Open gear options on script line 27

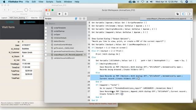click(122, 94)
